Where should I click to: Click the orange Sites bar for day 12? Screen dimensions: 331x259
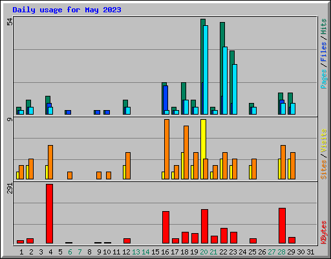pos(128,166)
